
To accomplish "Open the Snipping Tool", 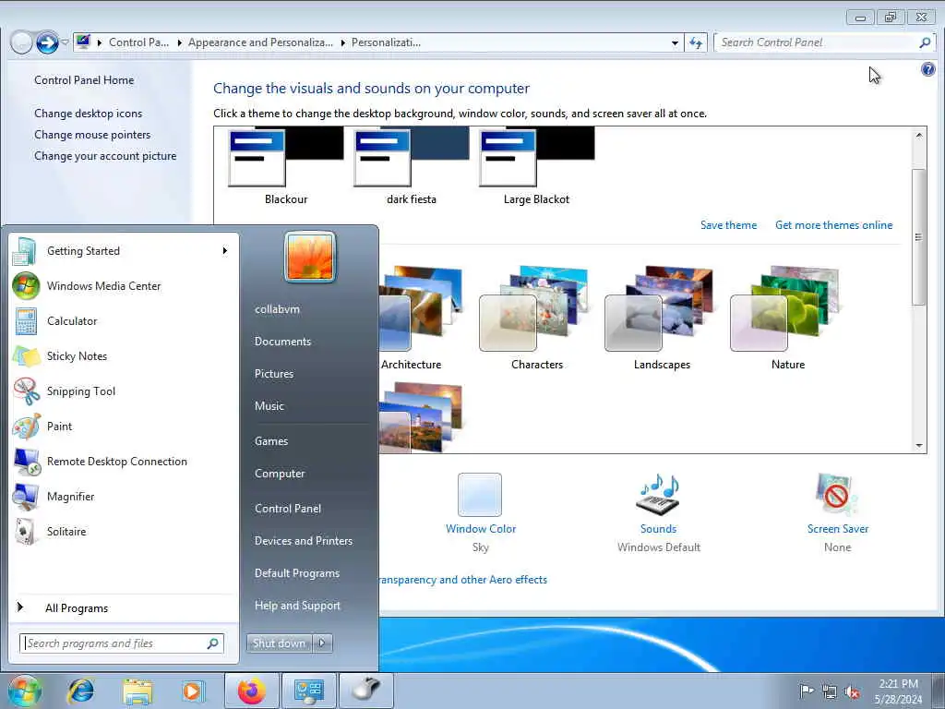I will click(x=123, y=391).
